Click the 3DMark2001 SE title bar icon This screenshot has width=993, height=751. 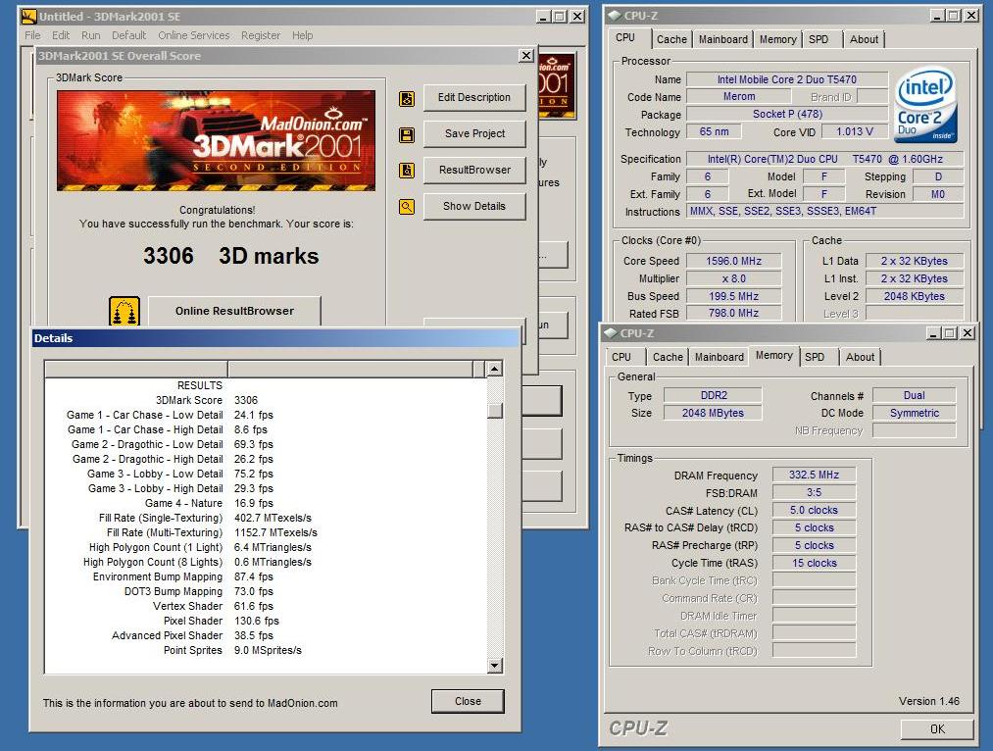(x=28, y=17)
